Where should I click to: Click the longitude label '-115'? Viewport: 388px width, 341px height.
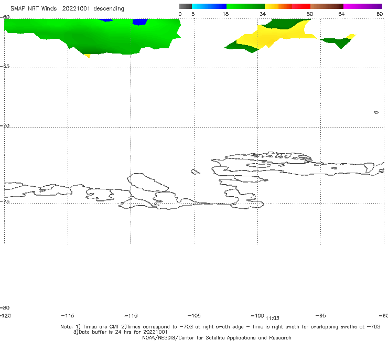coord(68,315)
